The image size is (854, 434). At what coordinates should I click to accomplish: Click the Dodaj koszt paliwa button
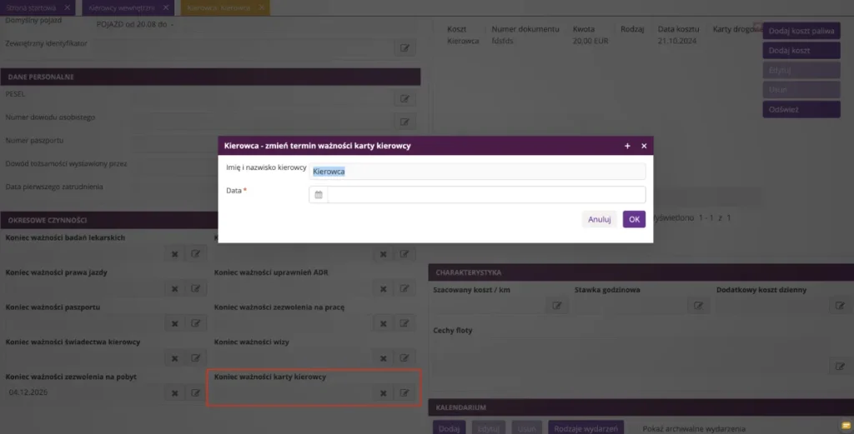pyautogui.click(x=801, y=31)
